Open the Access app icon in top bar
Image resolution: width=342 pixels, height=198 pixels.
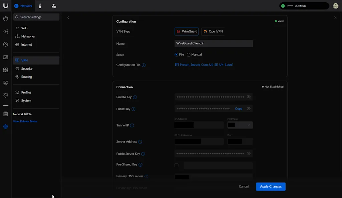(54, 6)
